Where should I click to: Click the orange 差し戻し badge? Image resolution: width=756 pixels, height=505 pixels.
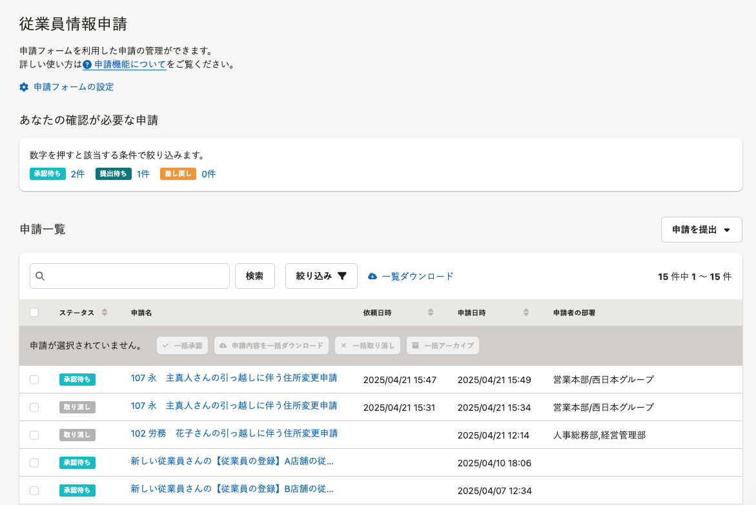178,174
